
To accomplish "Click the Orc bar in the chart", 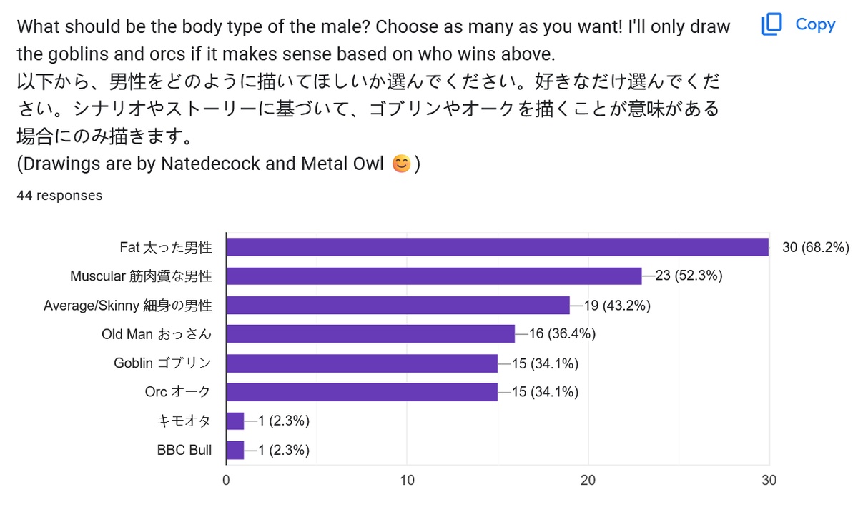I will [x=362, y=392].
